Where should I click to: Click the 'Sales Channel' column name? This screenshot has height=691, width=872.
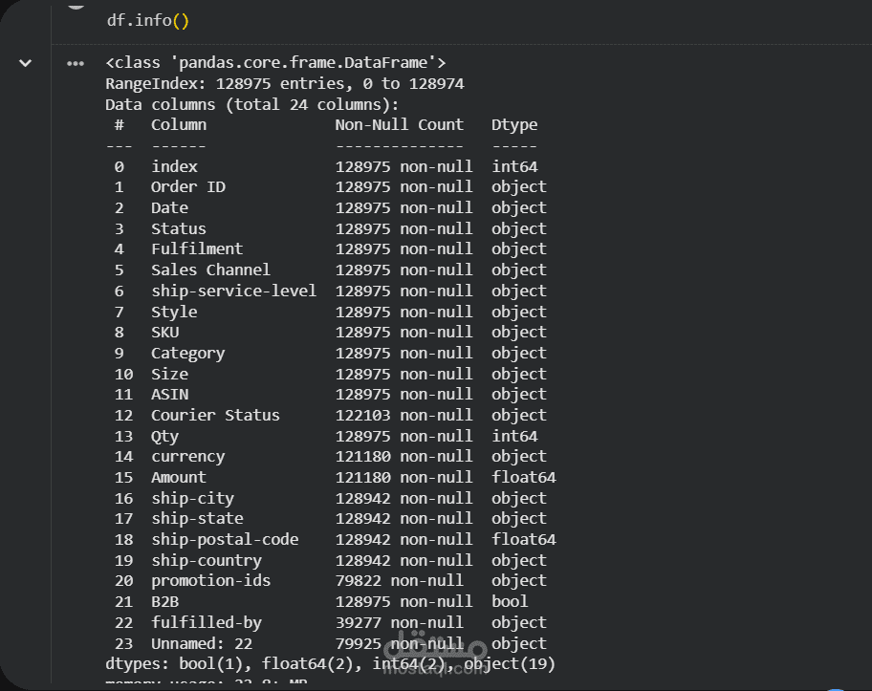210,270
